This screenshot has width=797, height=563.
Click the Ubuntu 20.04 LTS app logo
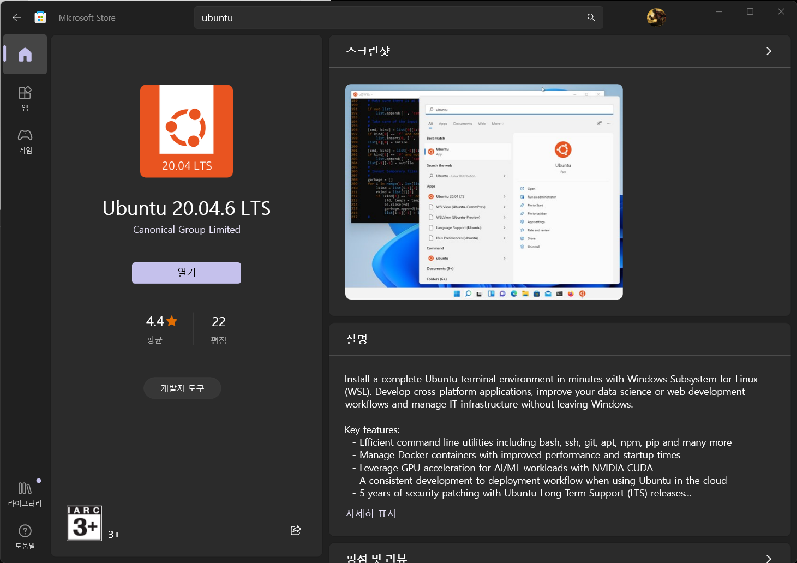187,131
